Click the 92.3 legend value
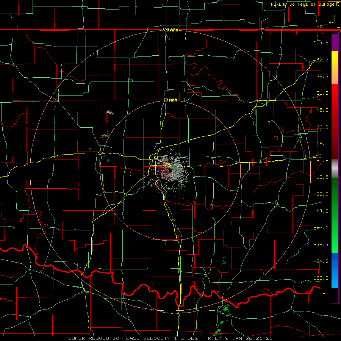341x341 pixels. point(322,59)
